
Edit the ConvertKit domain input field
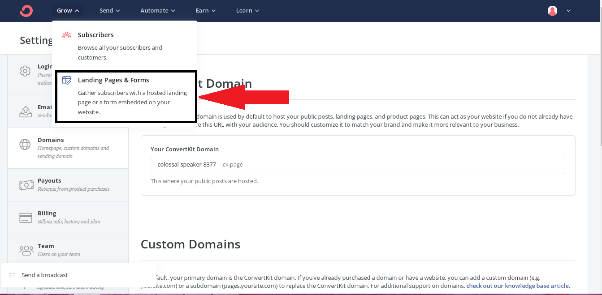[358, 165]
